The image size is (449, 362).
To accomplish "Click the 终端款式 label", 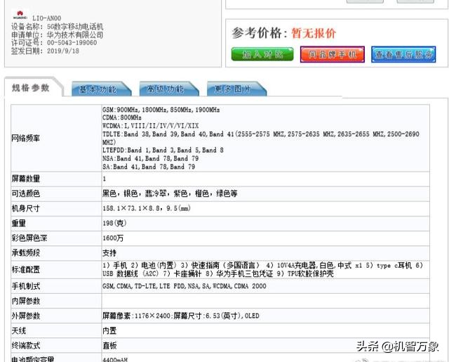I will (x=26, y=346).
